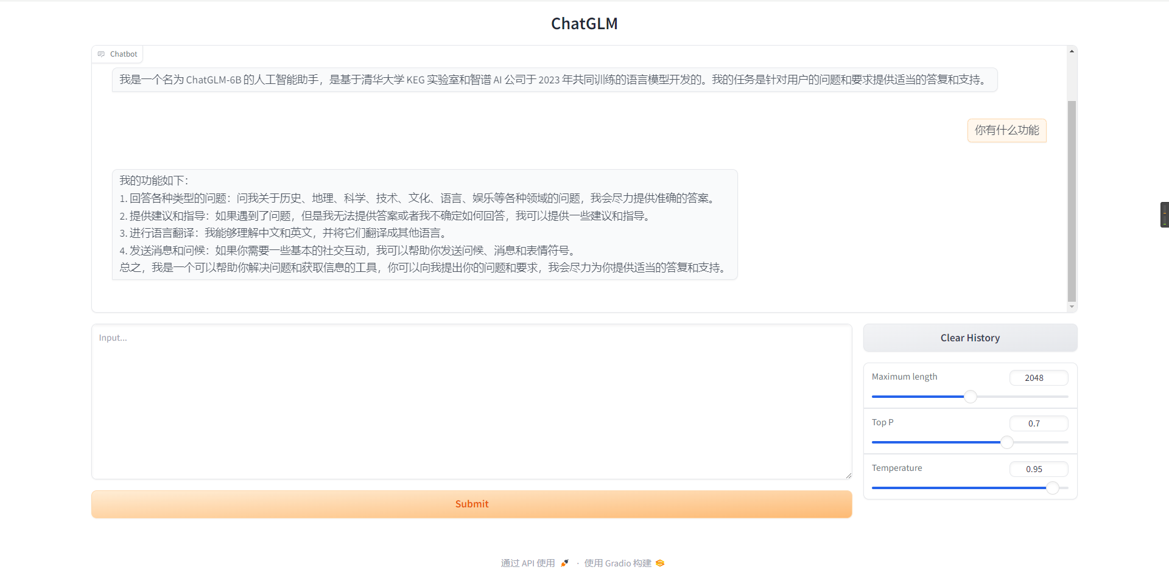Screen dimensions: 1169x581
Task: Submit the message with the Submit button
Action: [x=472, y=504]
